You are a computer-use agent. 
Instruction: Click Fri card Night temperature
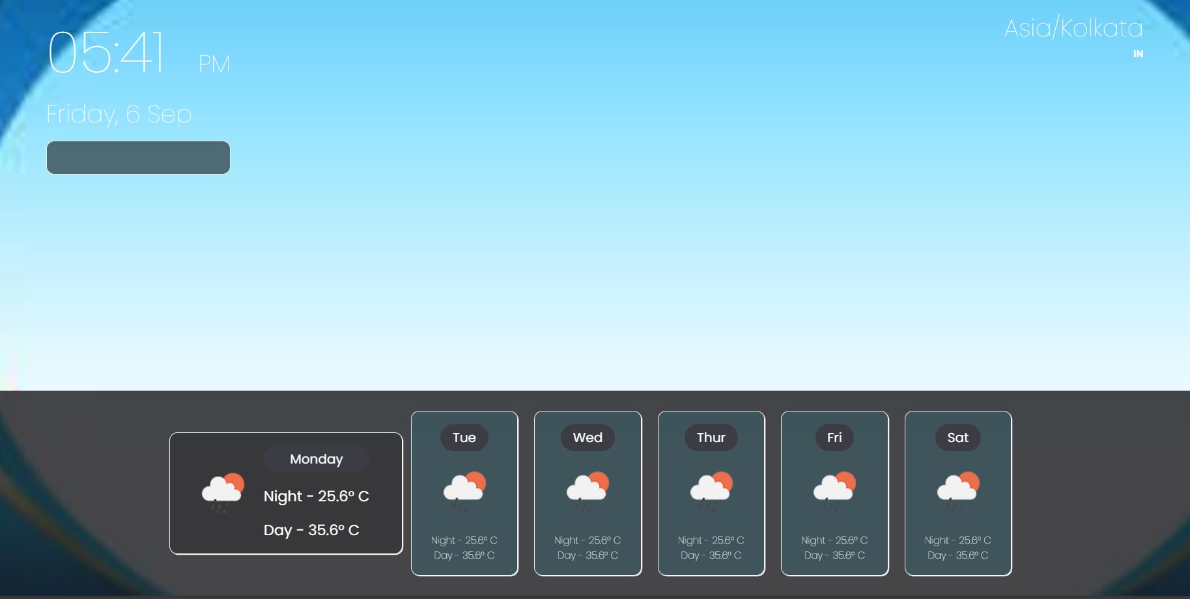pyautogui.click(x=834, y=540)
